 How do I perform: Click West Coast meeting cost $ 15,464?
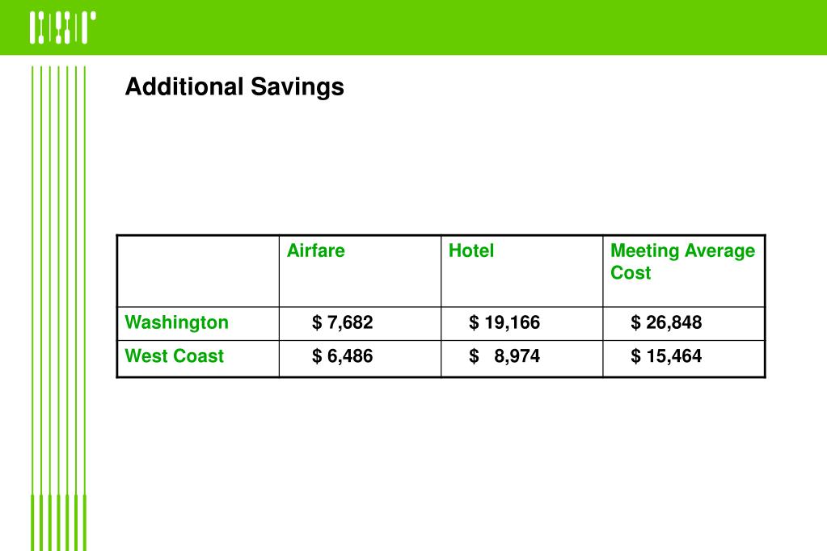[666, 356]
